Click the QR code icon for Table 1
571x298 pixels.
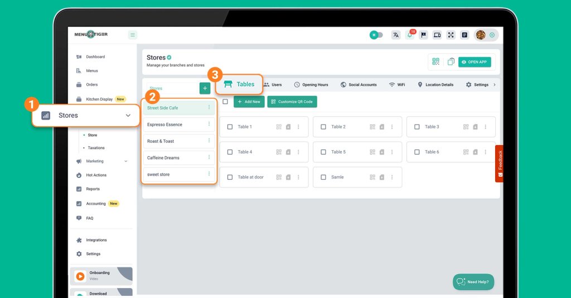pyautogui.click(x=279, y=127)
